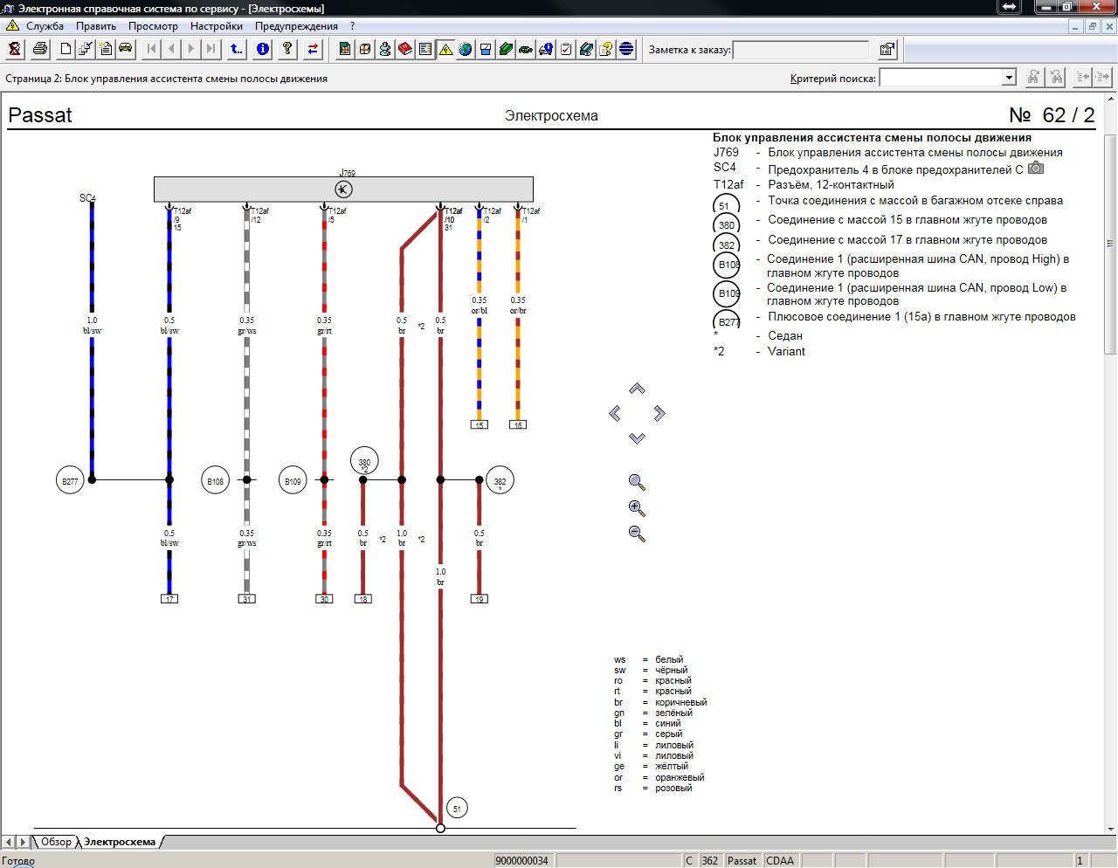
Task: Click the B109 connection circle in diagram
Action: [293, 481]
